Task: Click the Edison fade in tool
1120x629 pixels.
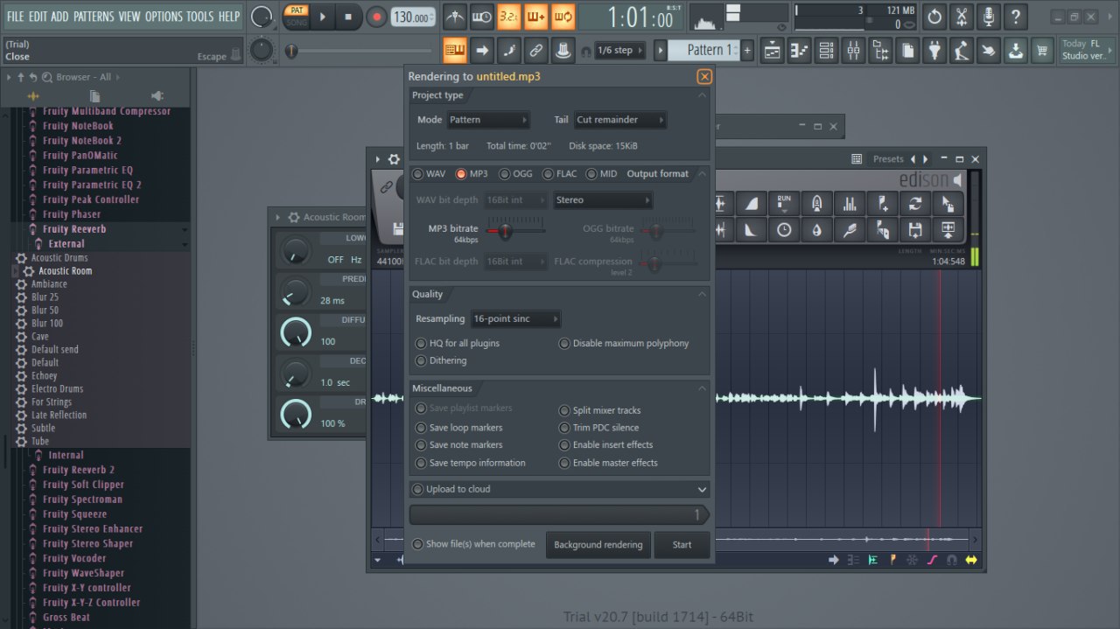Action: click(x=752, y=204)
